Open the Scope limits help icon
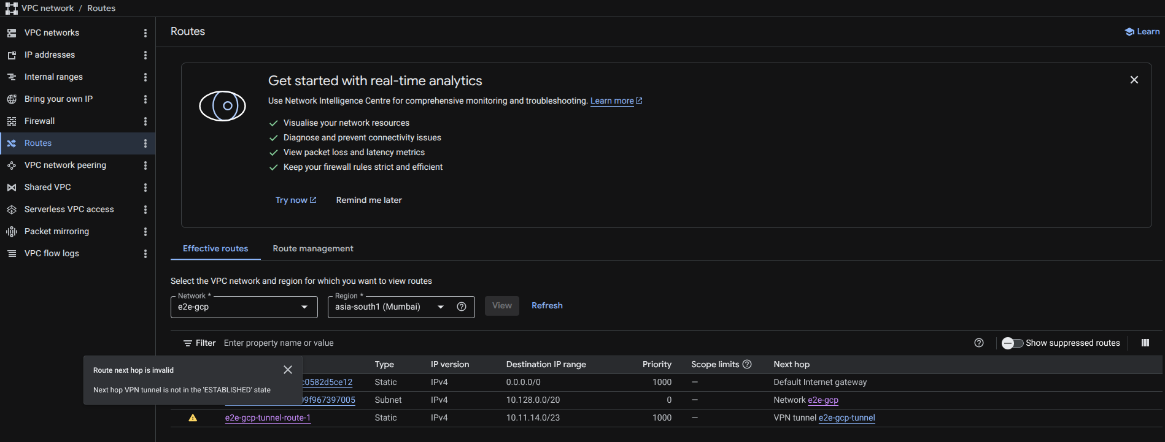Viewport: 1165px width, 442px height. coord(747,364)
